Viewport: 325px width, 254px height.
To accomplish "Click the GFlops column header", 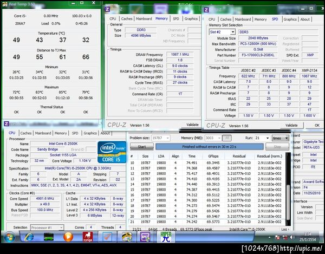I will point(213,156).
